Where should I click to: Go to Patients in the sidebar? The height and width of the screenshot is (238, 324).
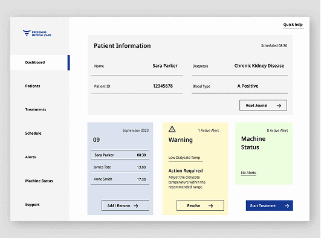click(33, 86)
